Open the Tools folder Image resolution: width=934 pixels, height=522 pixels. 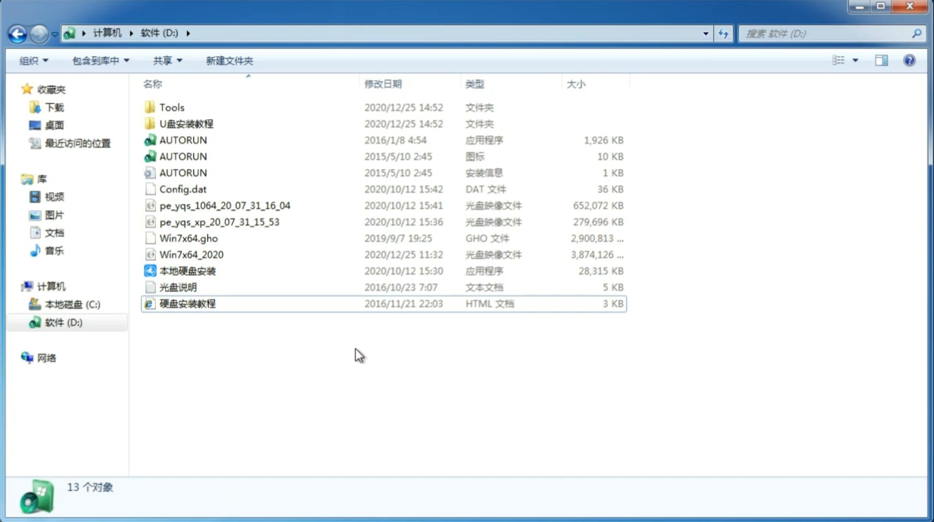coord(171,107)
